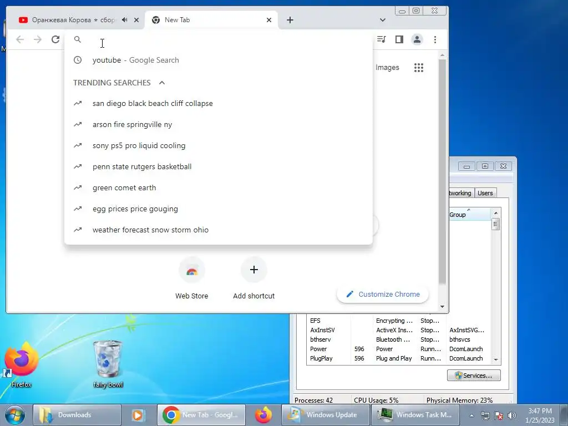Screen dimensions: 568x426
Task: Select the EFS service row
Action: coord(398,321)
